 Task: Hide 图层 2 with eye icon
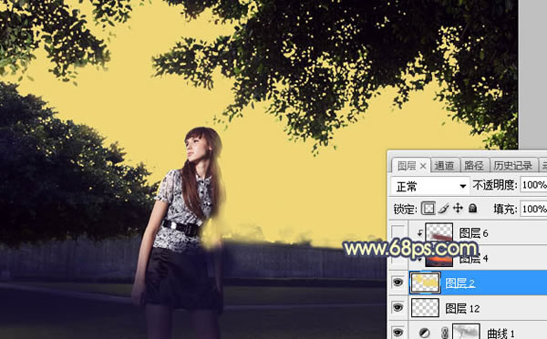pos(397,282)
